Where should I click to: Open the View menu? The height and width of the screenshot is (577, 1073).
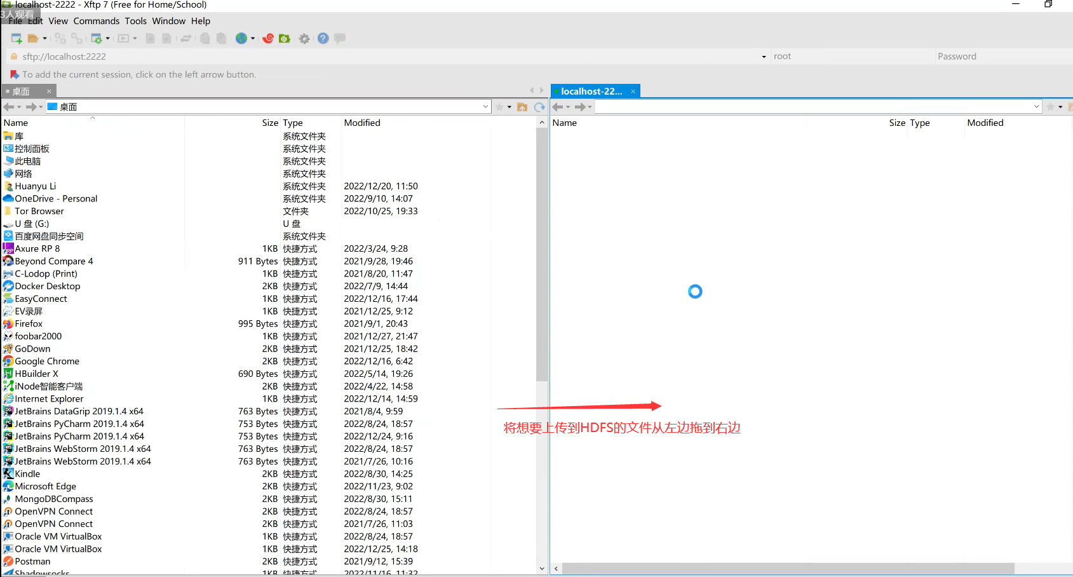(58, 21)
